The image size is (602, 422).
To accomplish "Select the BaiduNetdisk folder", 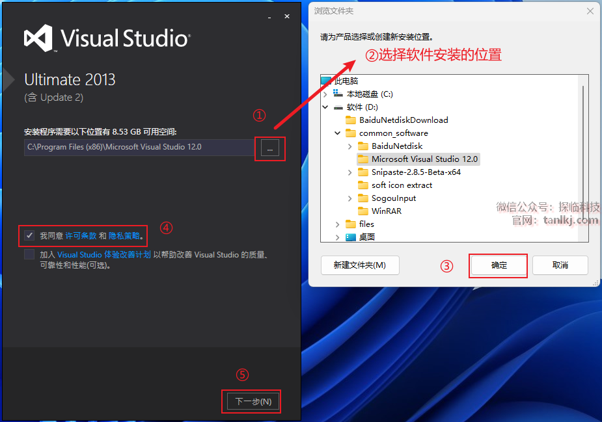I will (x=397, y=146).
